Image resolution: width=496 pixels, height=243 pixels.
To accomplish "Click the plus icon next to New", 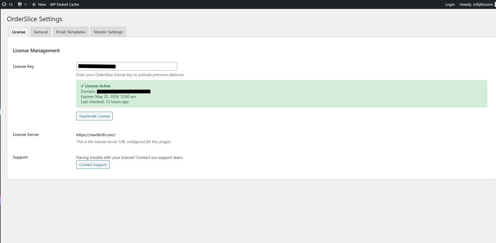I will point(34,4).
